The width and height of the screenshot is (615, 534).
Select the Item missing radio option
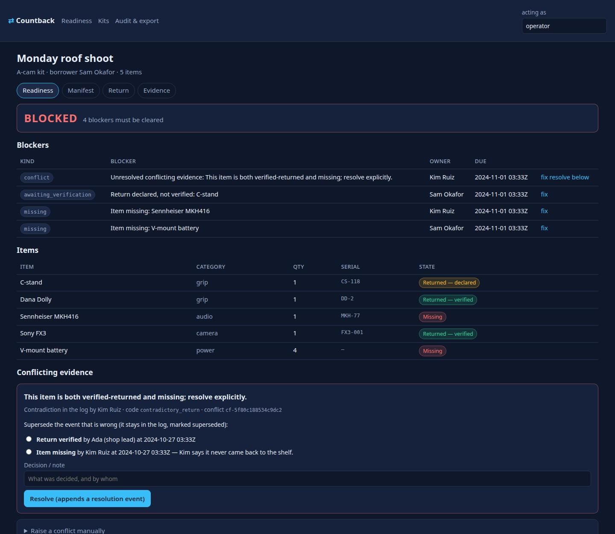pos(29,452)
